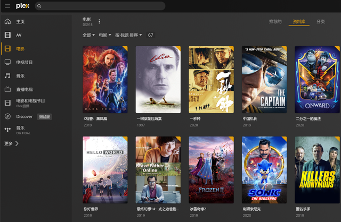This screenshot has height=222, width=341.
Task: Click the title 一树梨花压海棠
Action: point(149,118)
